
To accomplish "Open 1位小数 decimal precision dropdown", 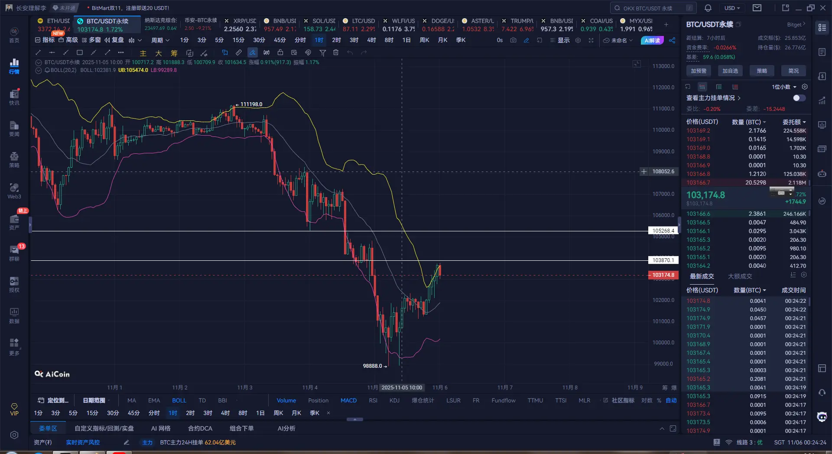I will [x=784, y=87].
